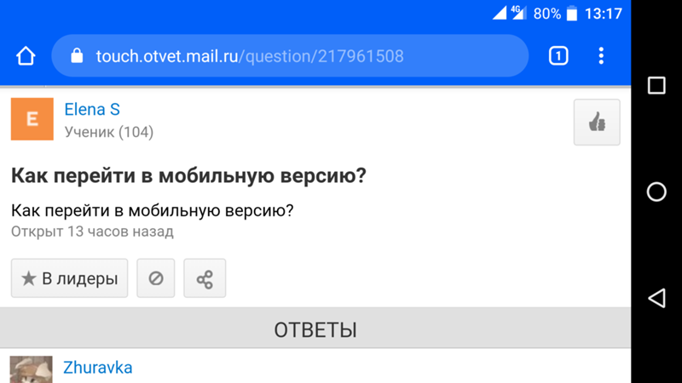Tap the battery icon in status bar

tap(571, 14)
